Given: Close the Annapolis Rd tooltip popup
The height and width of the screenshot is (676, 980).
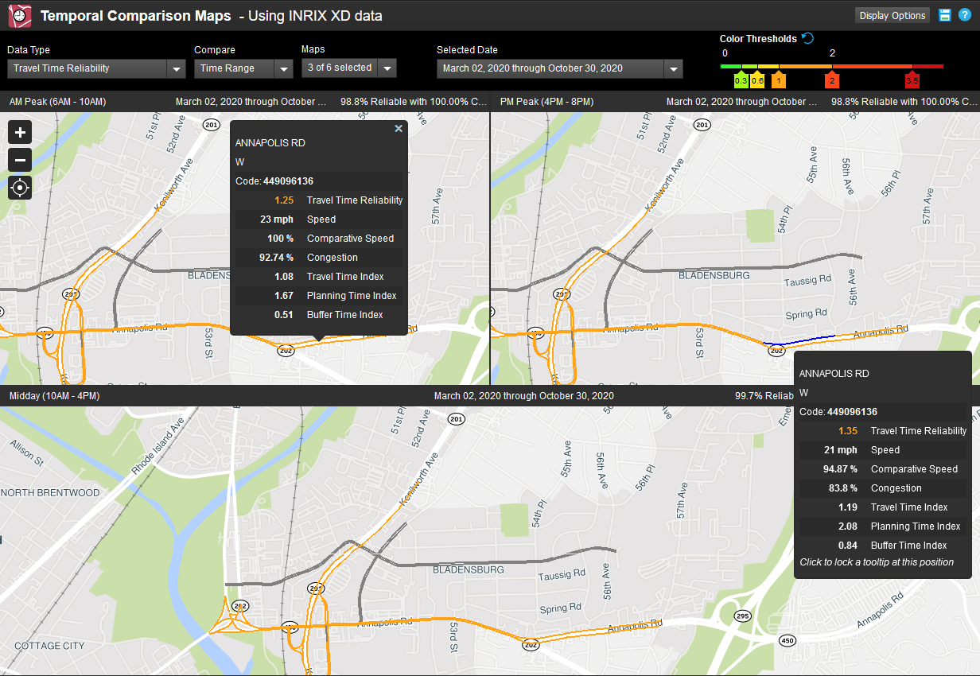Looking at the screenshot, I should (399, 128).
